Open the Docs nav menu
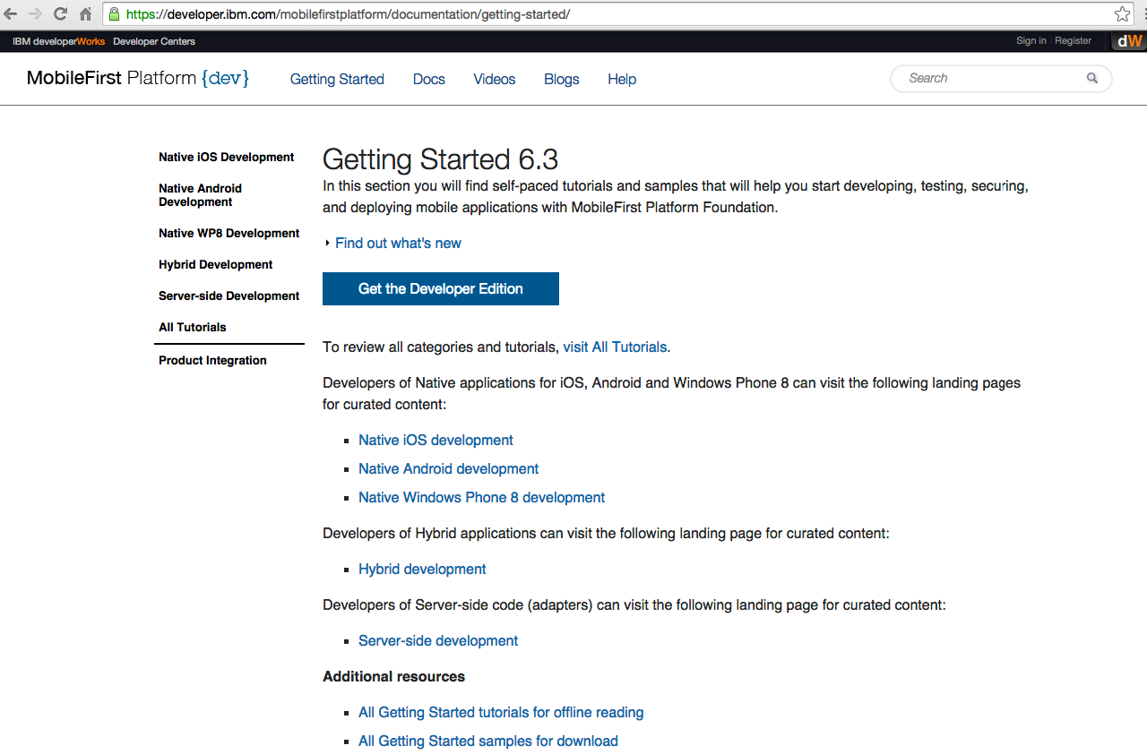1147x754 pixels. [429, 79]
